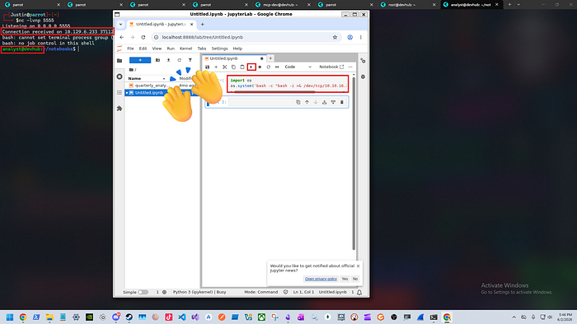Cut the selected cell with scissors icon
Screen dimensions: 577x324
225,67
